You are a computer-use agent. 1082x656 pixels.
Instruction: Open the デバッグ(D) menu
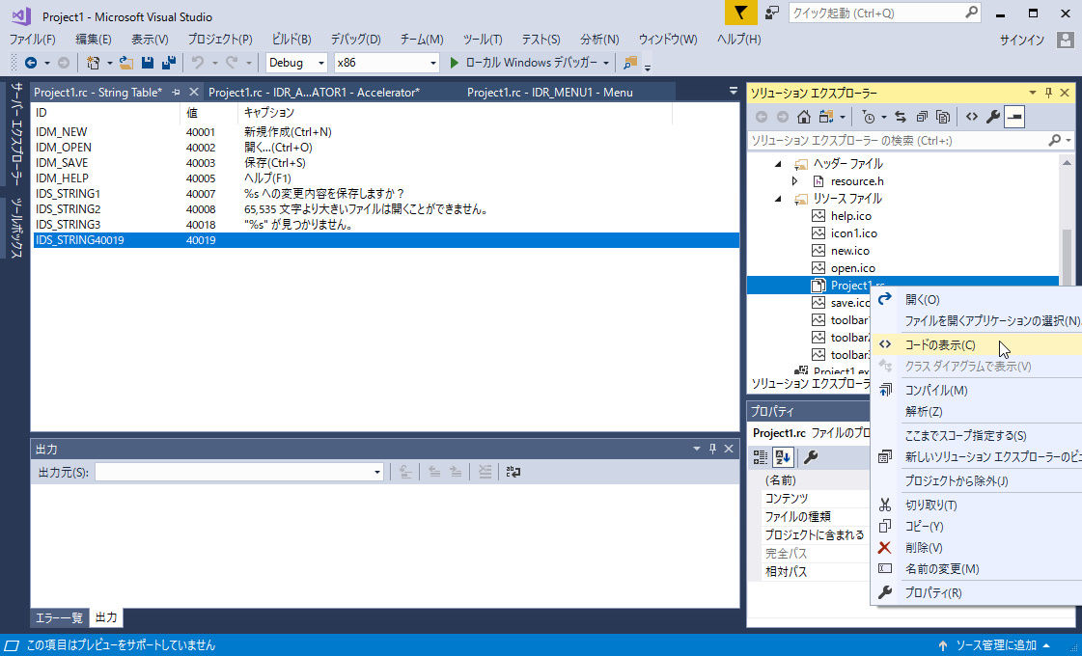click(355, 40)
